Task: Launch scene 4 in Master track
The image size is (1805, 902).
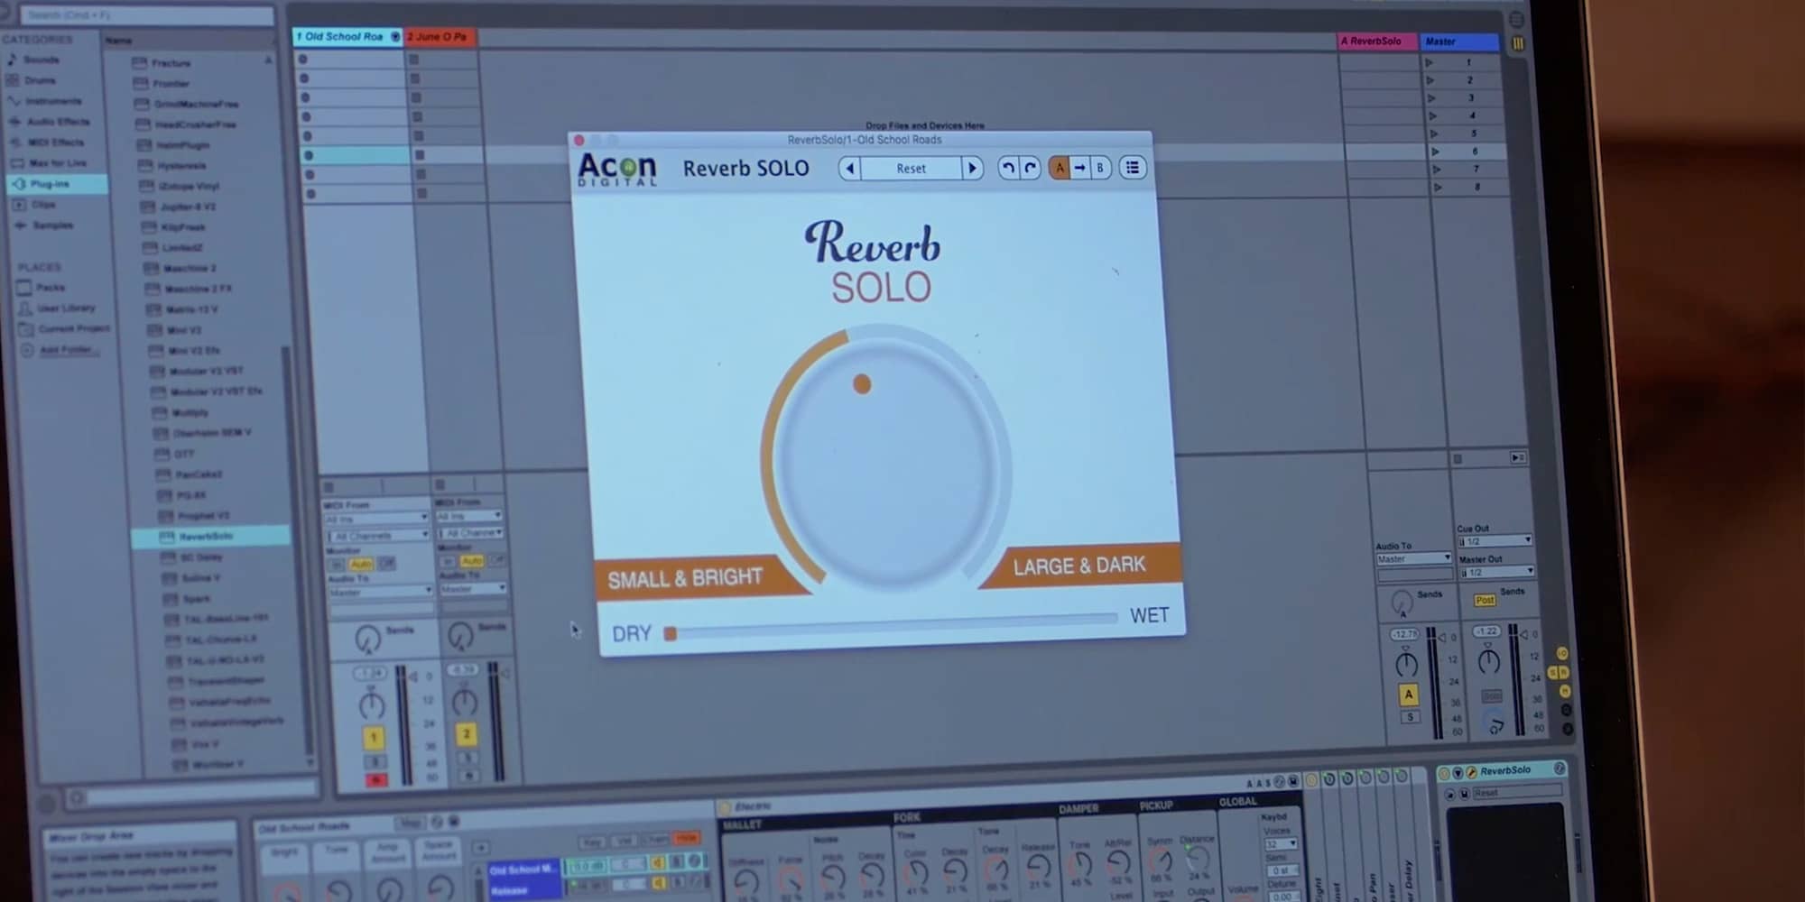Action: [x=1431, y=115]
